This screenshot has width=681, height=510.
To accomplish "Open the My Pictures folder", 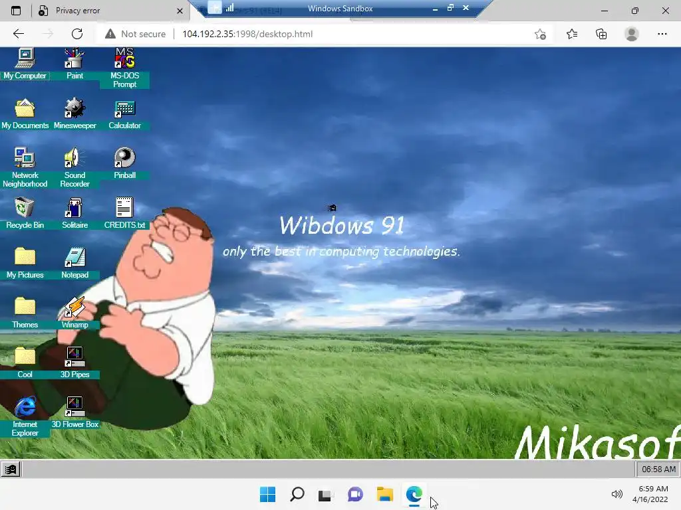I will coord(25,263).
